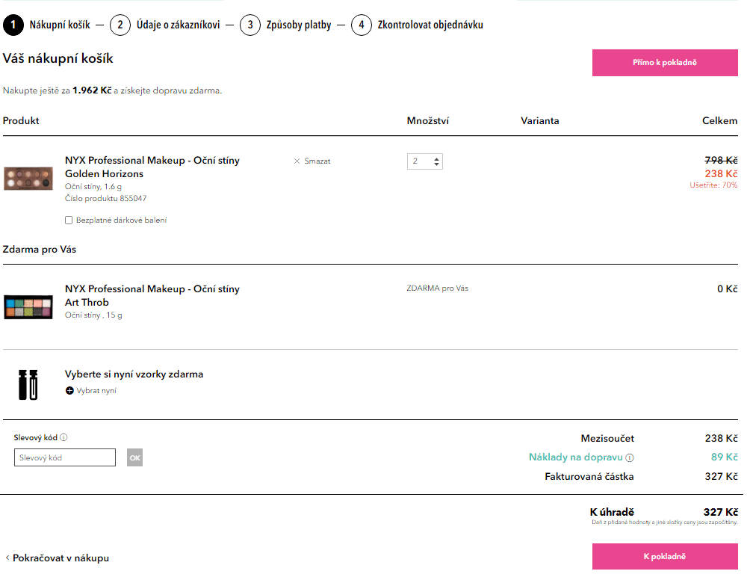This screenshot has width=750, height=580.
Task: Click the Číslo produktu 855047 text
Action: pyautogui.click(x=106, y=198)
